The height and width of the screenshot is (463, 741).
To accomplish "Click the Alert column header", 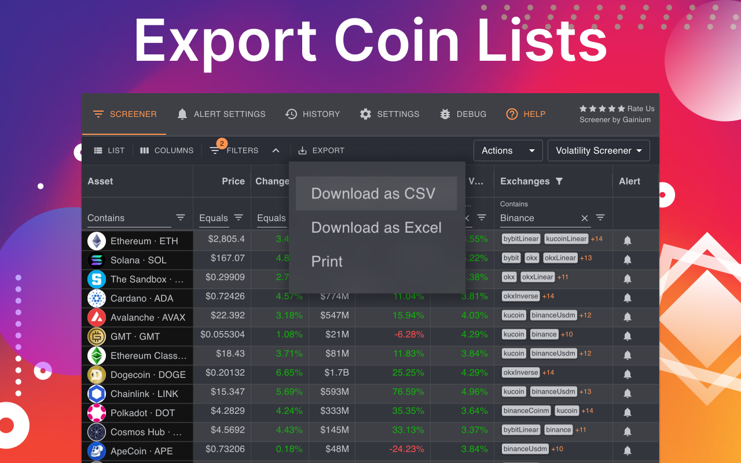I will [629, 181].
